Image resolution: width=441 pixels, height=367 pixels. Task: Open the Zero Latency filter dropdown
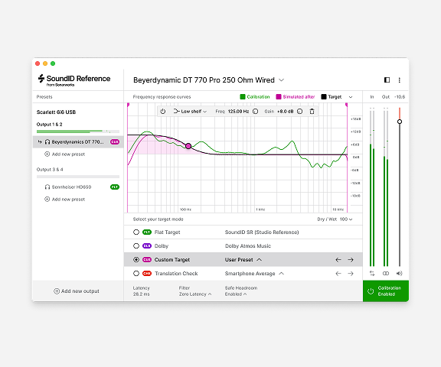[x=195, y=294]
